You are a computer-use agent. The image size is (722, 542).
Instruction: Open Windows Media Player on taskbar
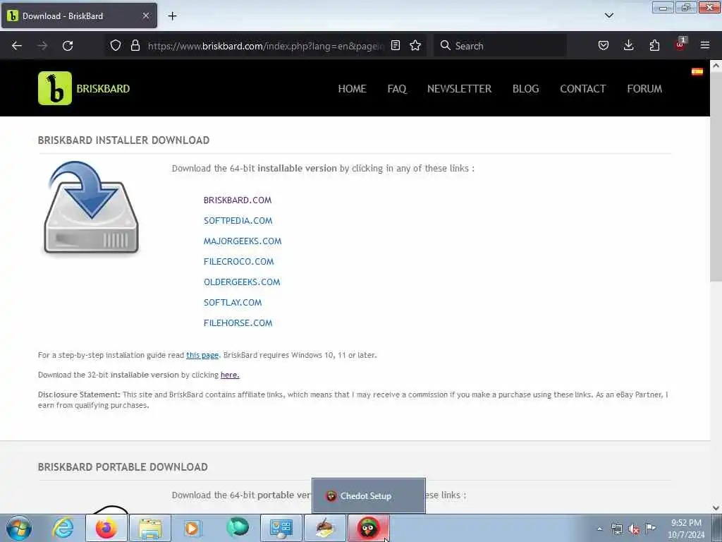tap(192, 528)
